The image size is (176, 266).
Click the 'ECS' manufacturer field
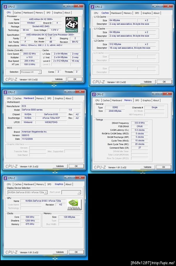point(51,106)
